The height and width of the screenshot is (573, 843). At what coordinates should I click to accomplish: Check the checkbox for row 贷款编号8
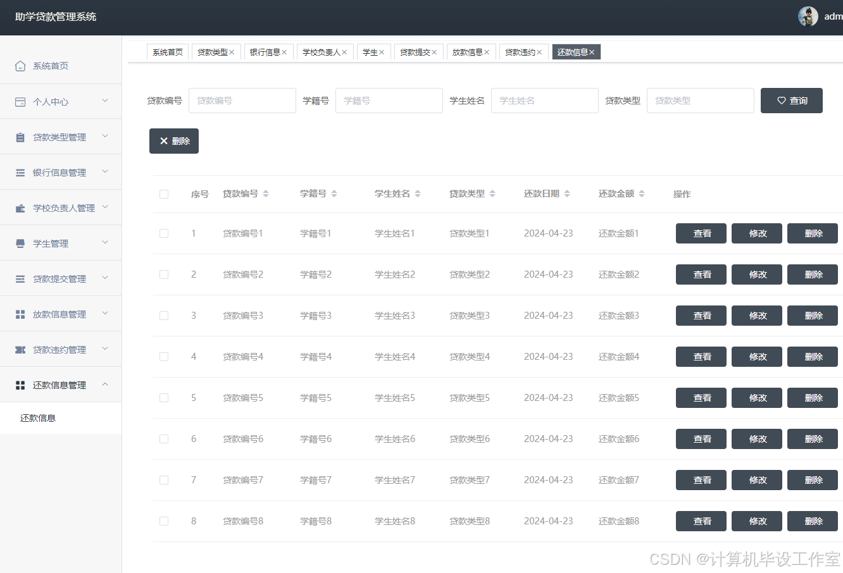pos(164,521)
